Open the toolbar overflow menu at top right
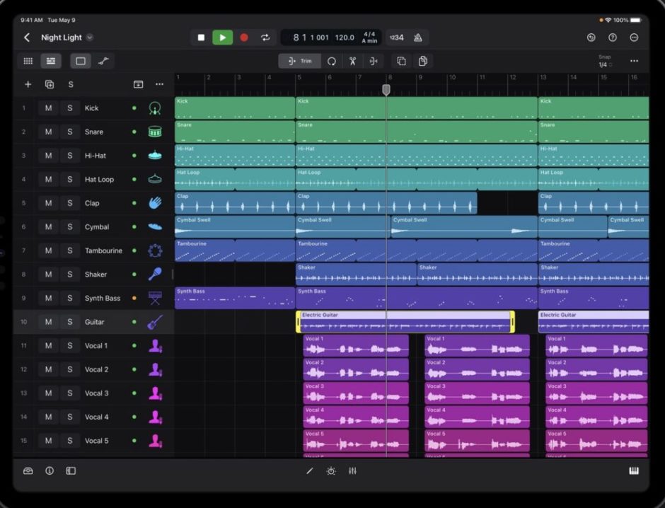The image size is (665, 508). [634, 61]
